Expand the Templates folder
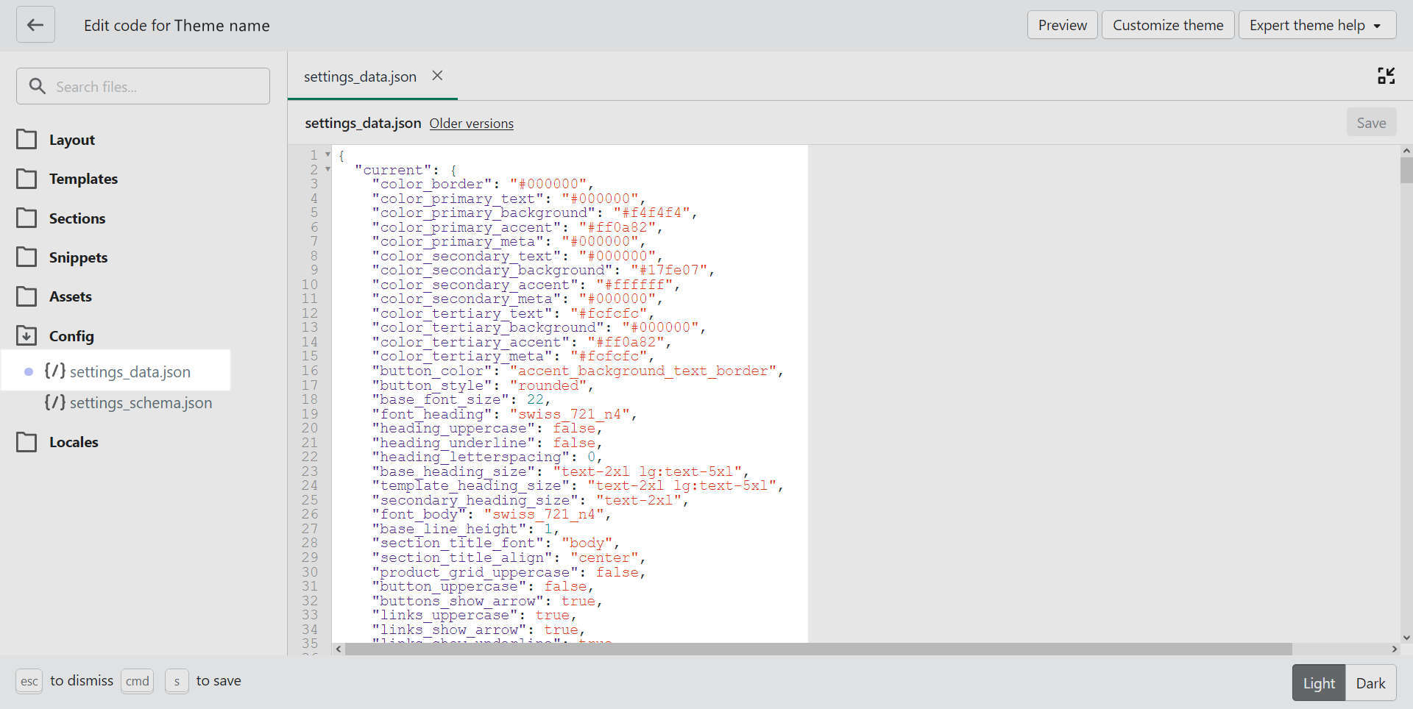This screenshot has width=1413, height=709. [x=83, y=179]
